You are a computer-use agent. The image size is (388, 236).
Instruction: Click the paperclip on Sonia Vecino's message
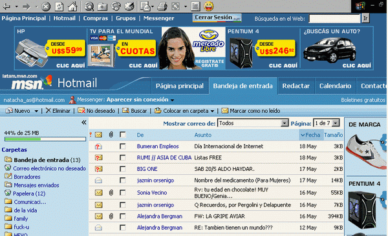[111, 193]
